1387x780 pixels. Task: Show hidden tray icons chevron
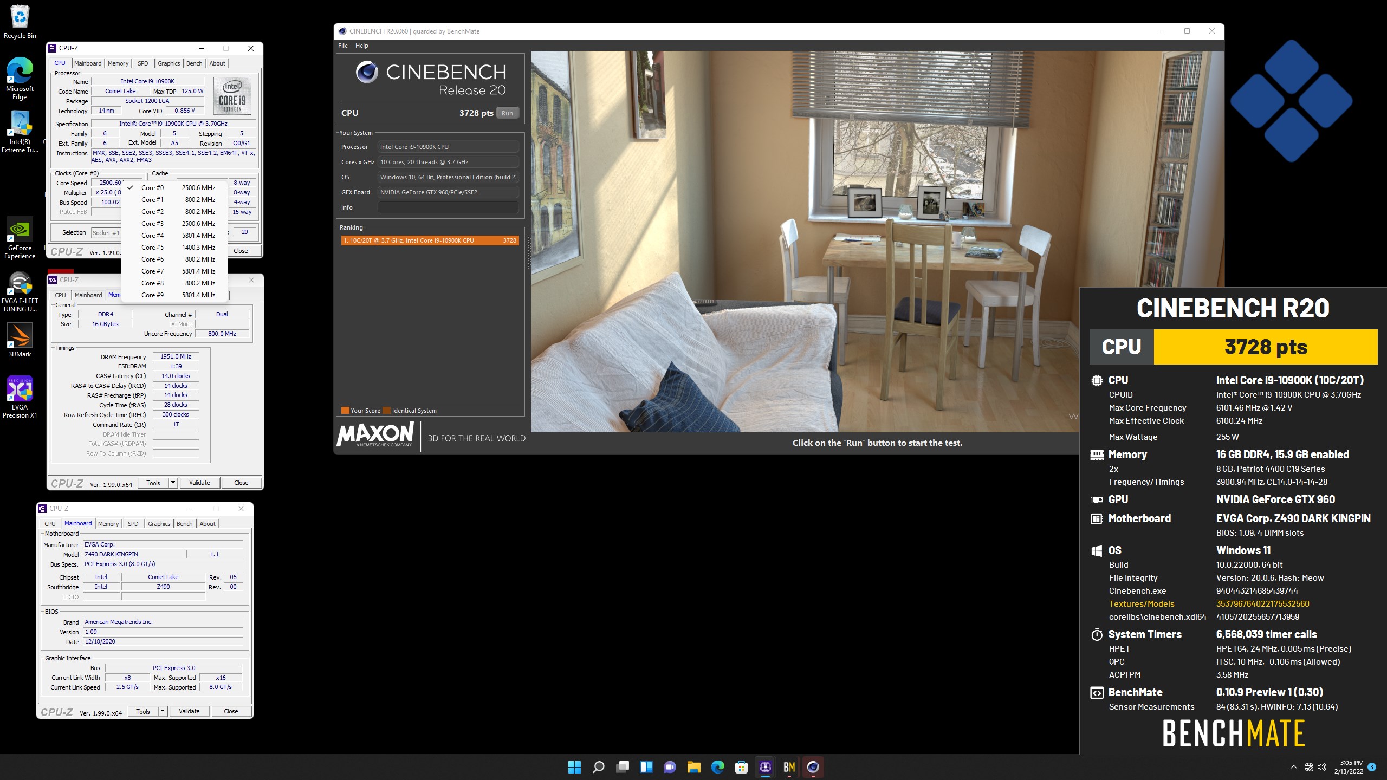[x=1294, y=767]
